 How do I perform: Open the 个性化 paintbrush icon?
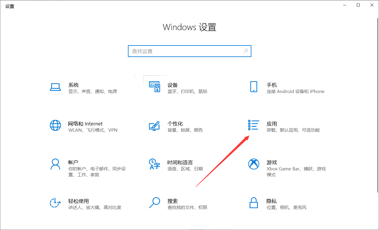[x=154, y=126]
